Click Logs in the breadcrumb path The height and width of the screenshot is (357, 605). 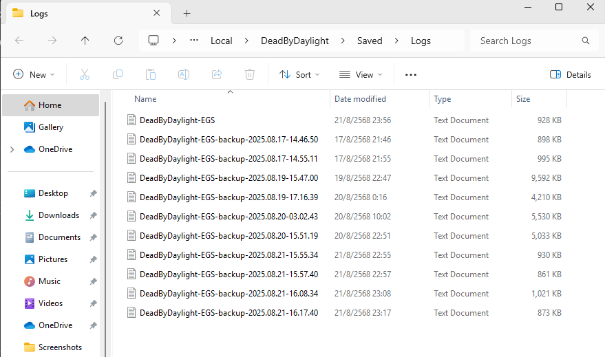point(421,41)
